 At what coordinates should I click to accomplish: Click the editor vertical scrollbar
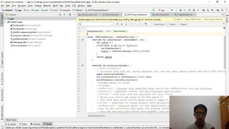coord(224,52)
